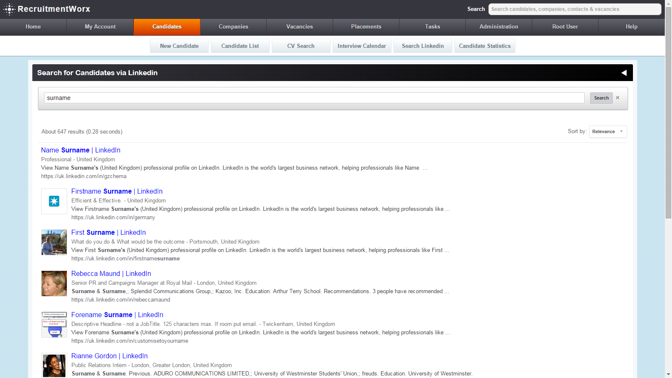This screenshot has width=672, height=378.
Task: Click the Rebecca Maund profile photo
Action: coord(54,283)
